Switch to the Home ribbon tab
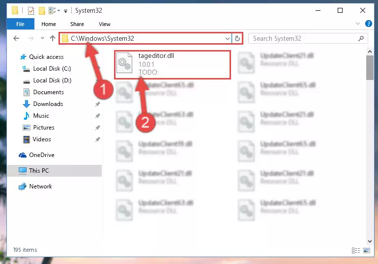Viewport: 378px width, 264px height. 49,24
